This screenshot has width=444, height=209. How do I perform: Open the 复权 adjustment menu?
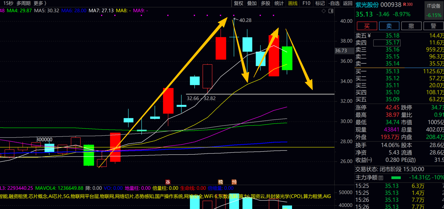238,3
